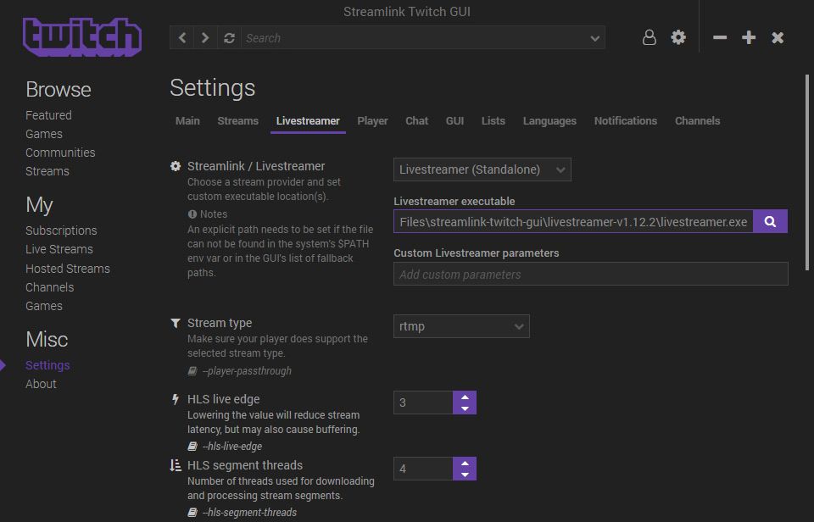The width and height of the screenshot is (814, 522).
Task: Open Subscriptions in the My section
Action: [61, 230]
